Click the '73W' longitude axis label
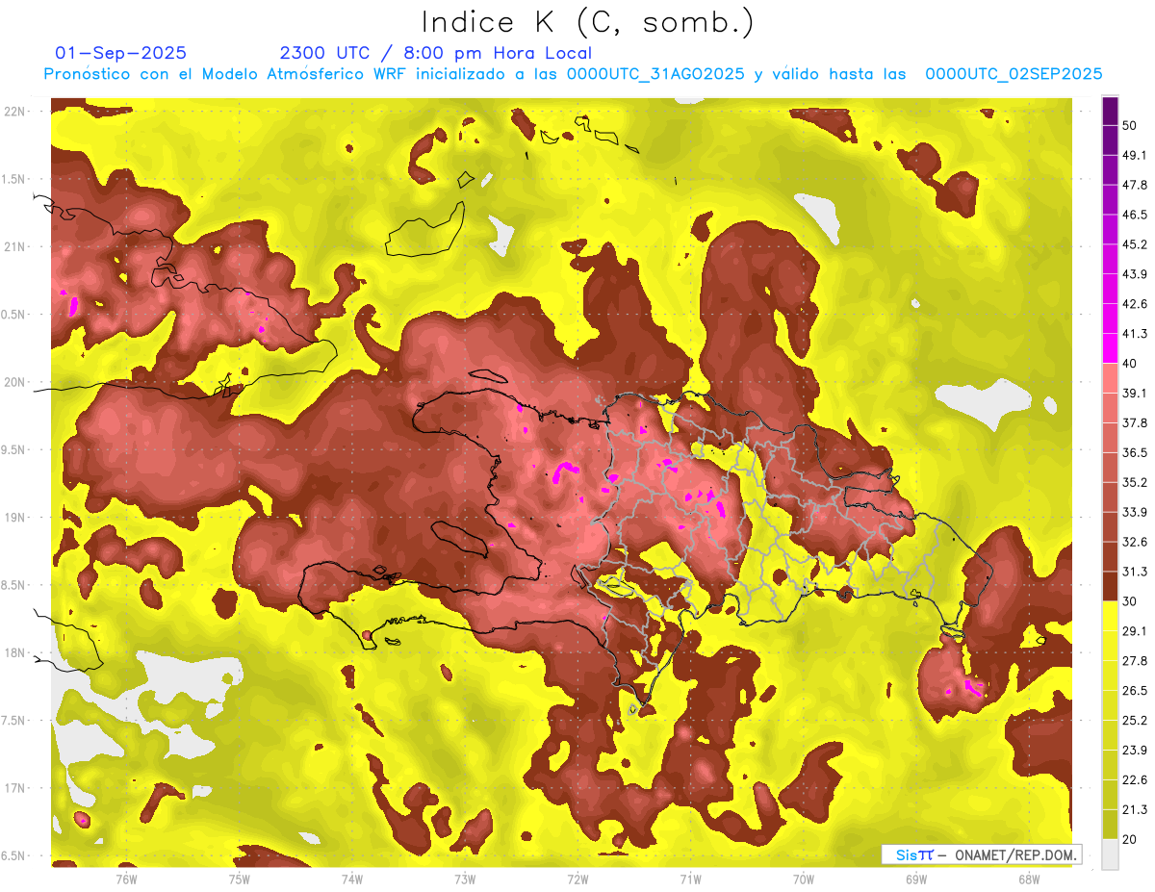1155x892 pixels. [x=465, y=879]
